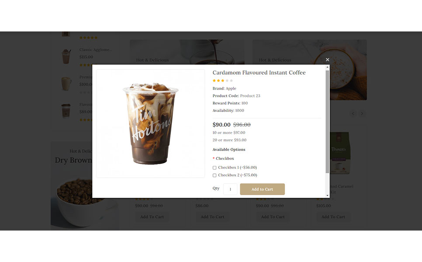Click the star rating in popup
This screenshot has height=262, width=422.
[x=223, y=81]
